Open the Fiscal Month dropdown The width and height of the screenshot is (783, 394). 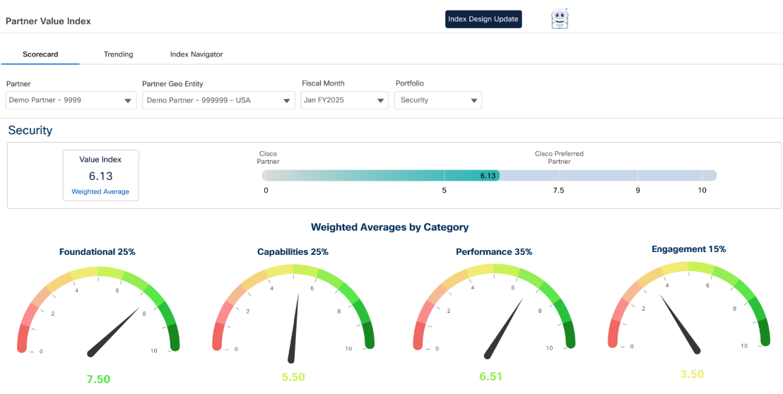[x=345, y=100]
